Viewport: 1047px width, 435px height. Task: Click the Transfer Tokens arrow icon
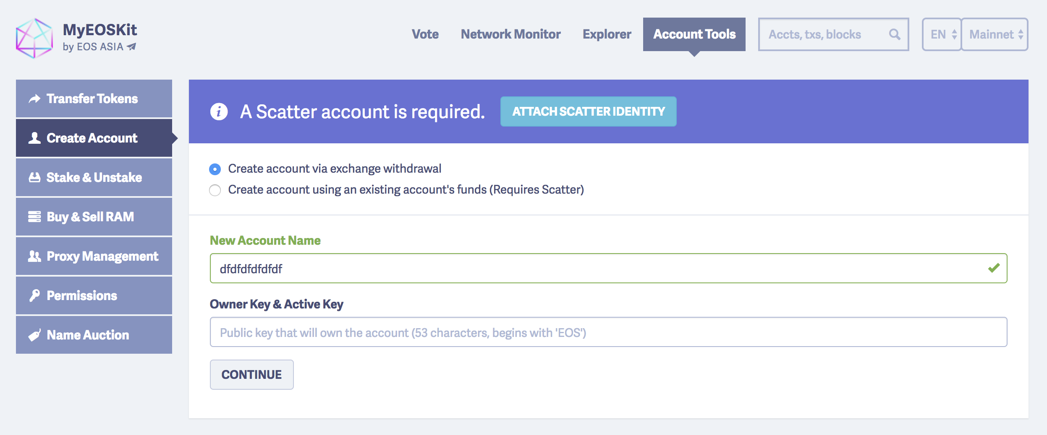click(x=34, y=98)
